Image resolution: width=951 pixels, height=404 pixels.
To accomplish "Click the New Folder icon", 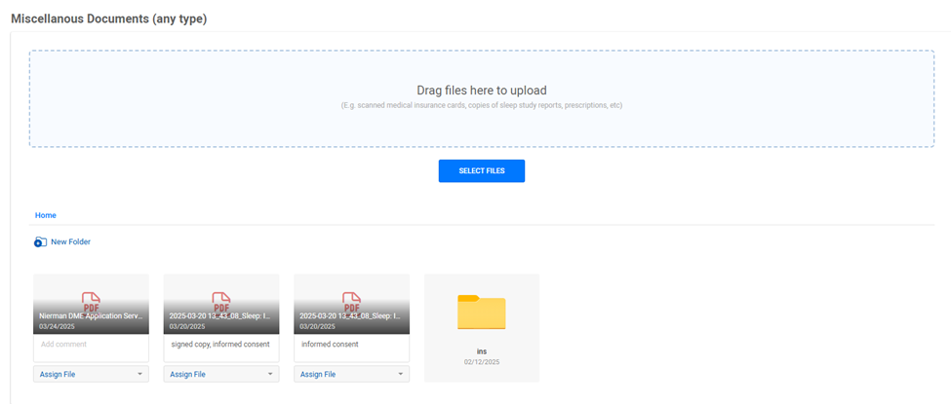I will 40,242.
